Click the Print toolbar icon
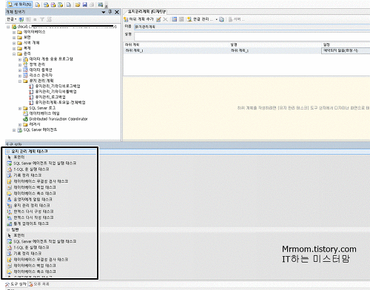This screenshot has width=370, height=290. [92, 4]
